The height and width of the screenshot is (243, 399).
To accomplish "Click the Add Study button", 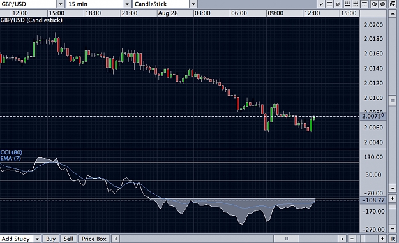I will coord(16,239).
